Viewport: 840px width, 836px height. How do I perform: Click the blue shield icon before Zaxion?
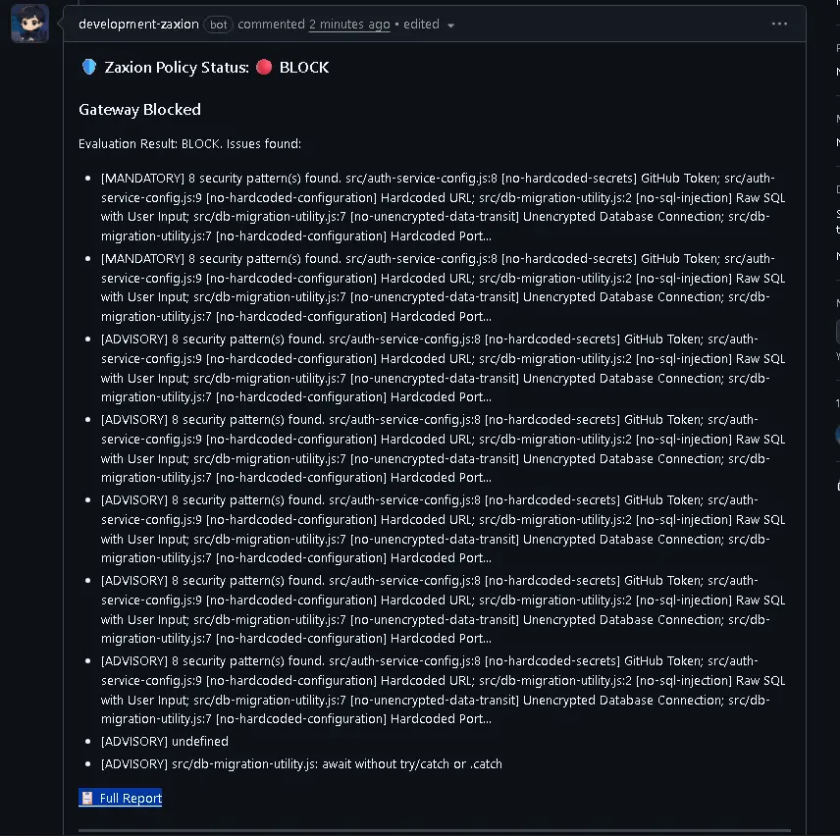89,67
